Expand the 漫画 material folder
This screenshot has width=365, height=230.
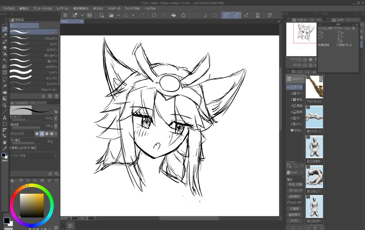click(291, 106)
